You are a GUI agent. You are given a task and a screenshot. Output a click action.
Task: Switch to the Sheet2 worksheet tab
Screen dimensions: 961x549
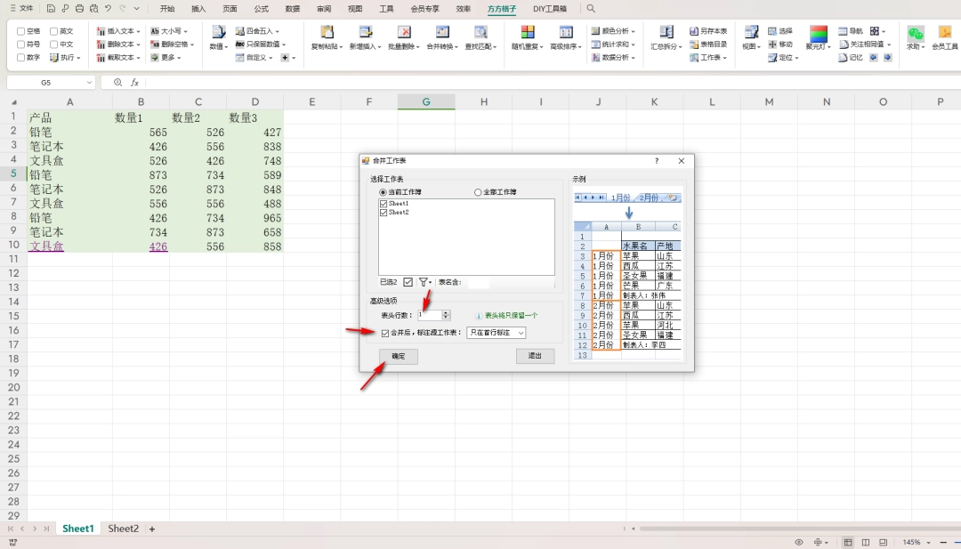coord(123,528)
